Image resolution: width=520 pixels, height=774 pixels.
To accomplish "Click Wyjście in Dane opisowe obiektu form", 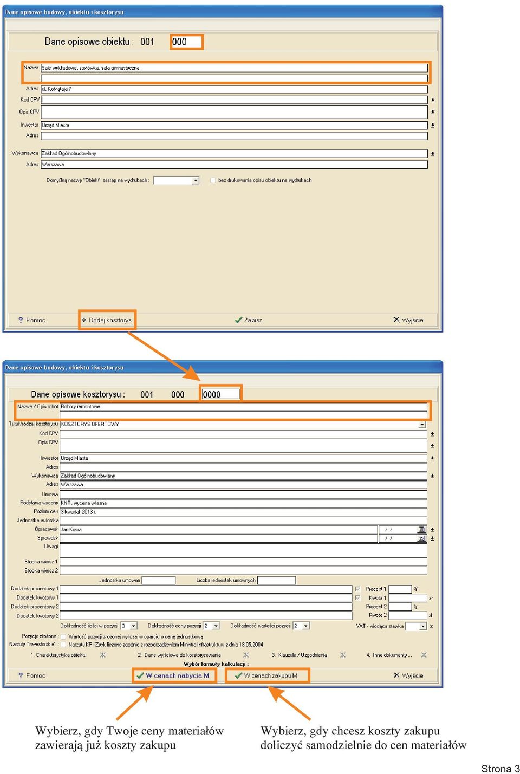I will [408, 320].
